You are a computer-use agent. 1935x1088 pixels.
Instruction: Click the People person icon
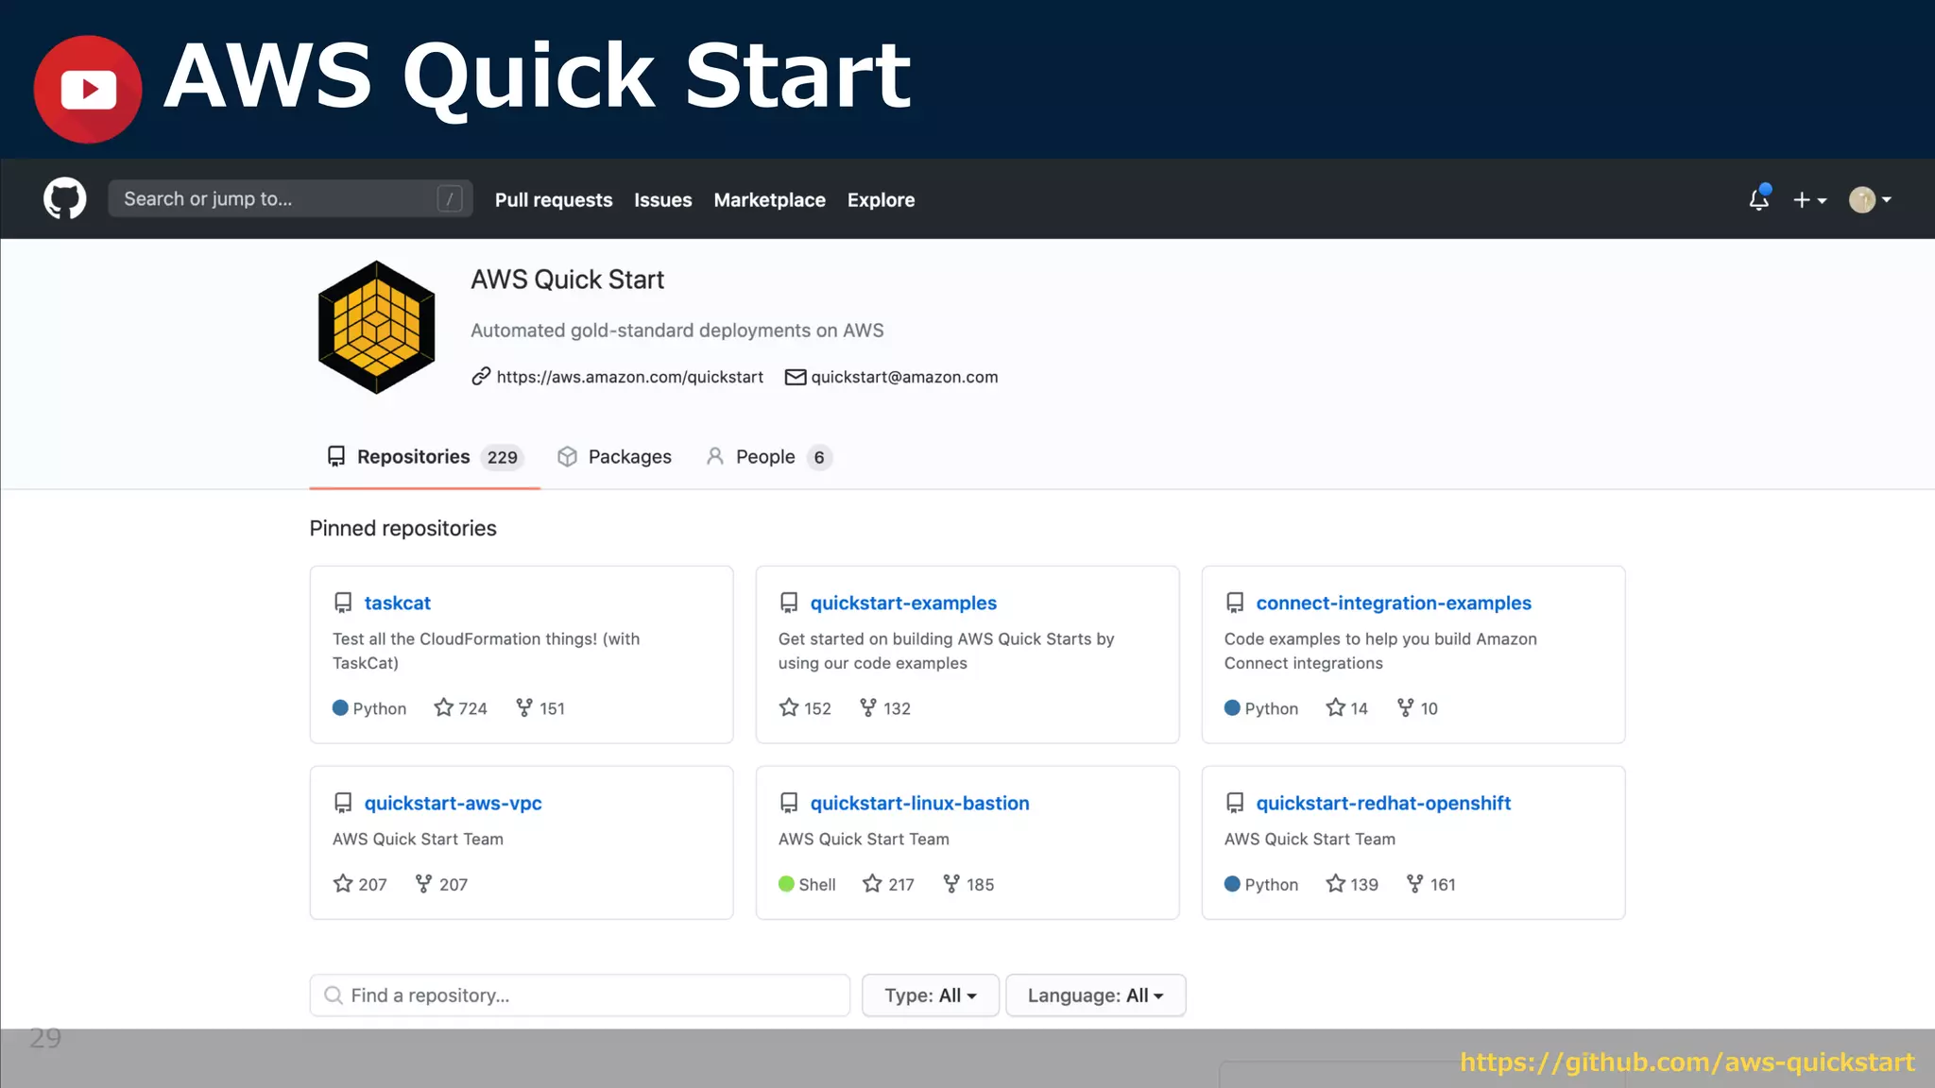(715, 456)
